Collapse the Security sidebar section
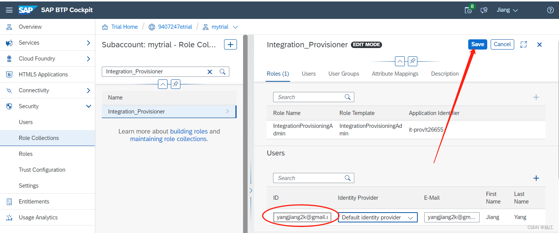 [88, 106]
